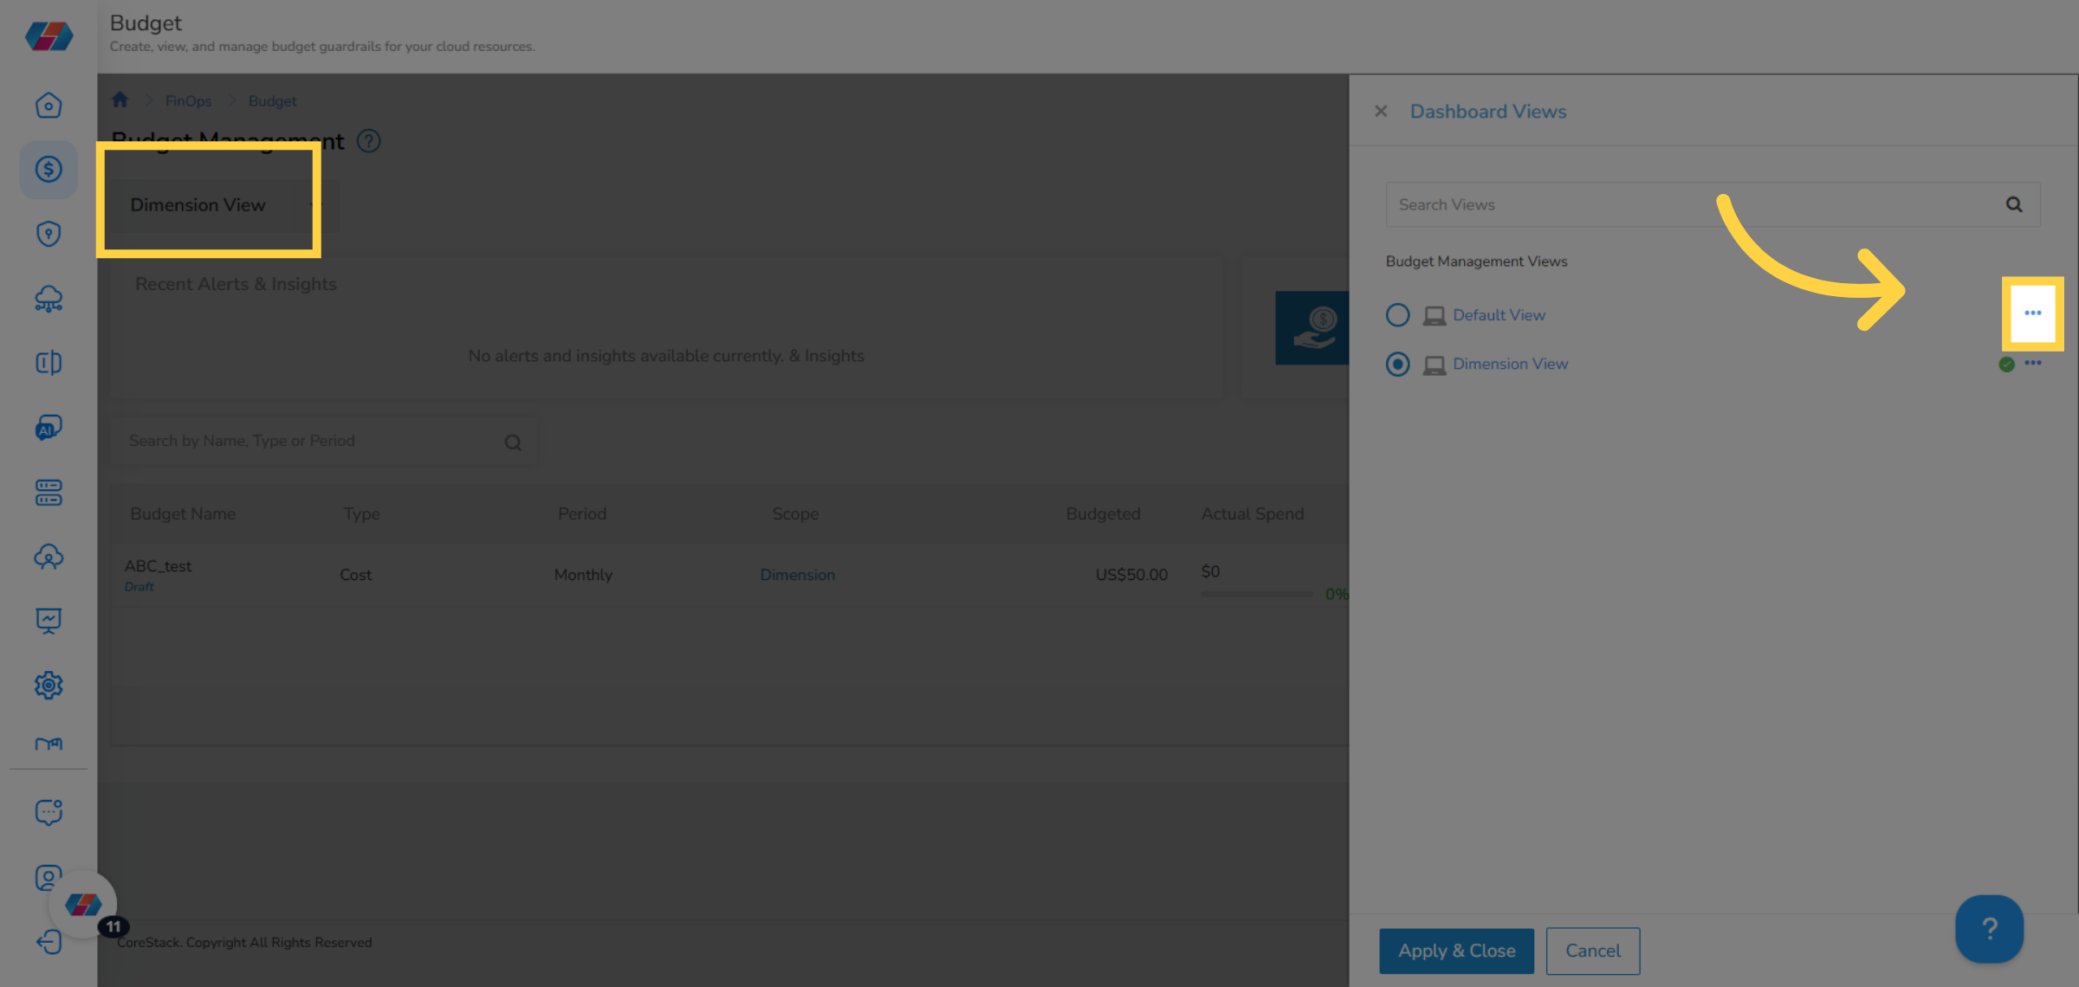Click the blue help question-mark button
Viewport: 2079px width, 987px height.
(1989, 929)
